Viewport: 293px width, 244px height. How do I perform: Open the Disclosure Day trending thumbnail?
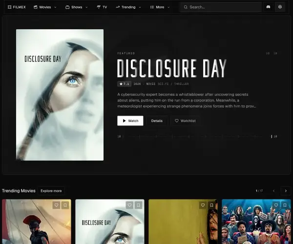[x=110, y=222]
